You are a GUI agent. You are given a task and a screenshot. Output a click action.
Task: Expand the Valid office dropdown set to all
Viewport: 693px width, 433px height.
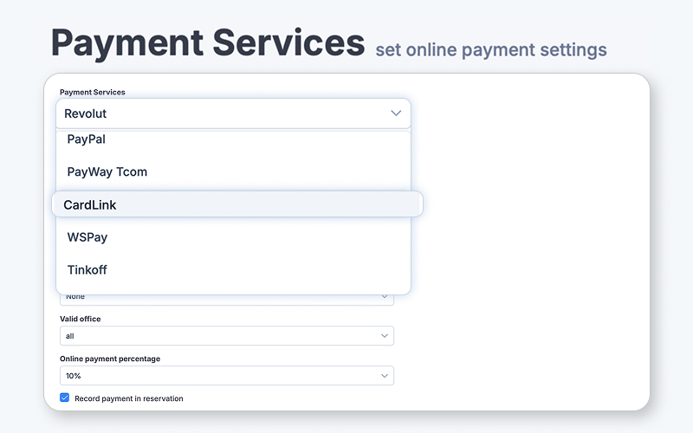[x=226, y=336]
